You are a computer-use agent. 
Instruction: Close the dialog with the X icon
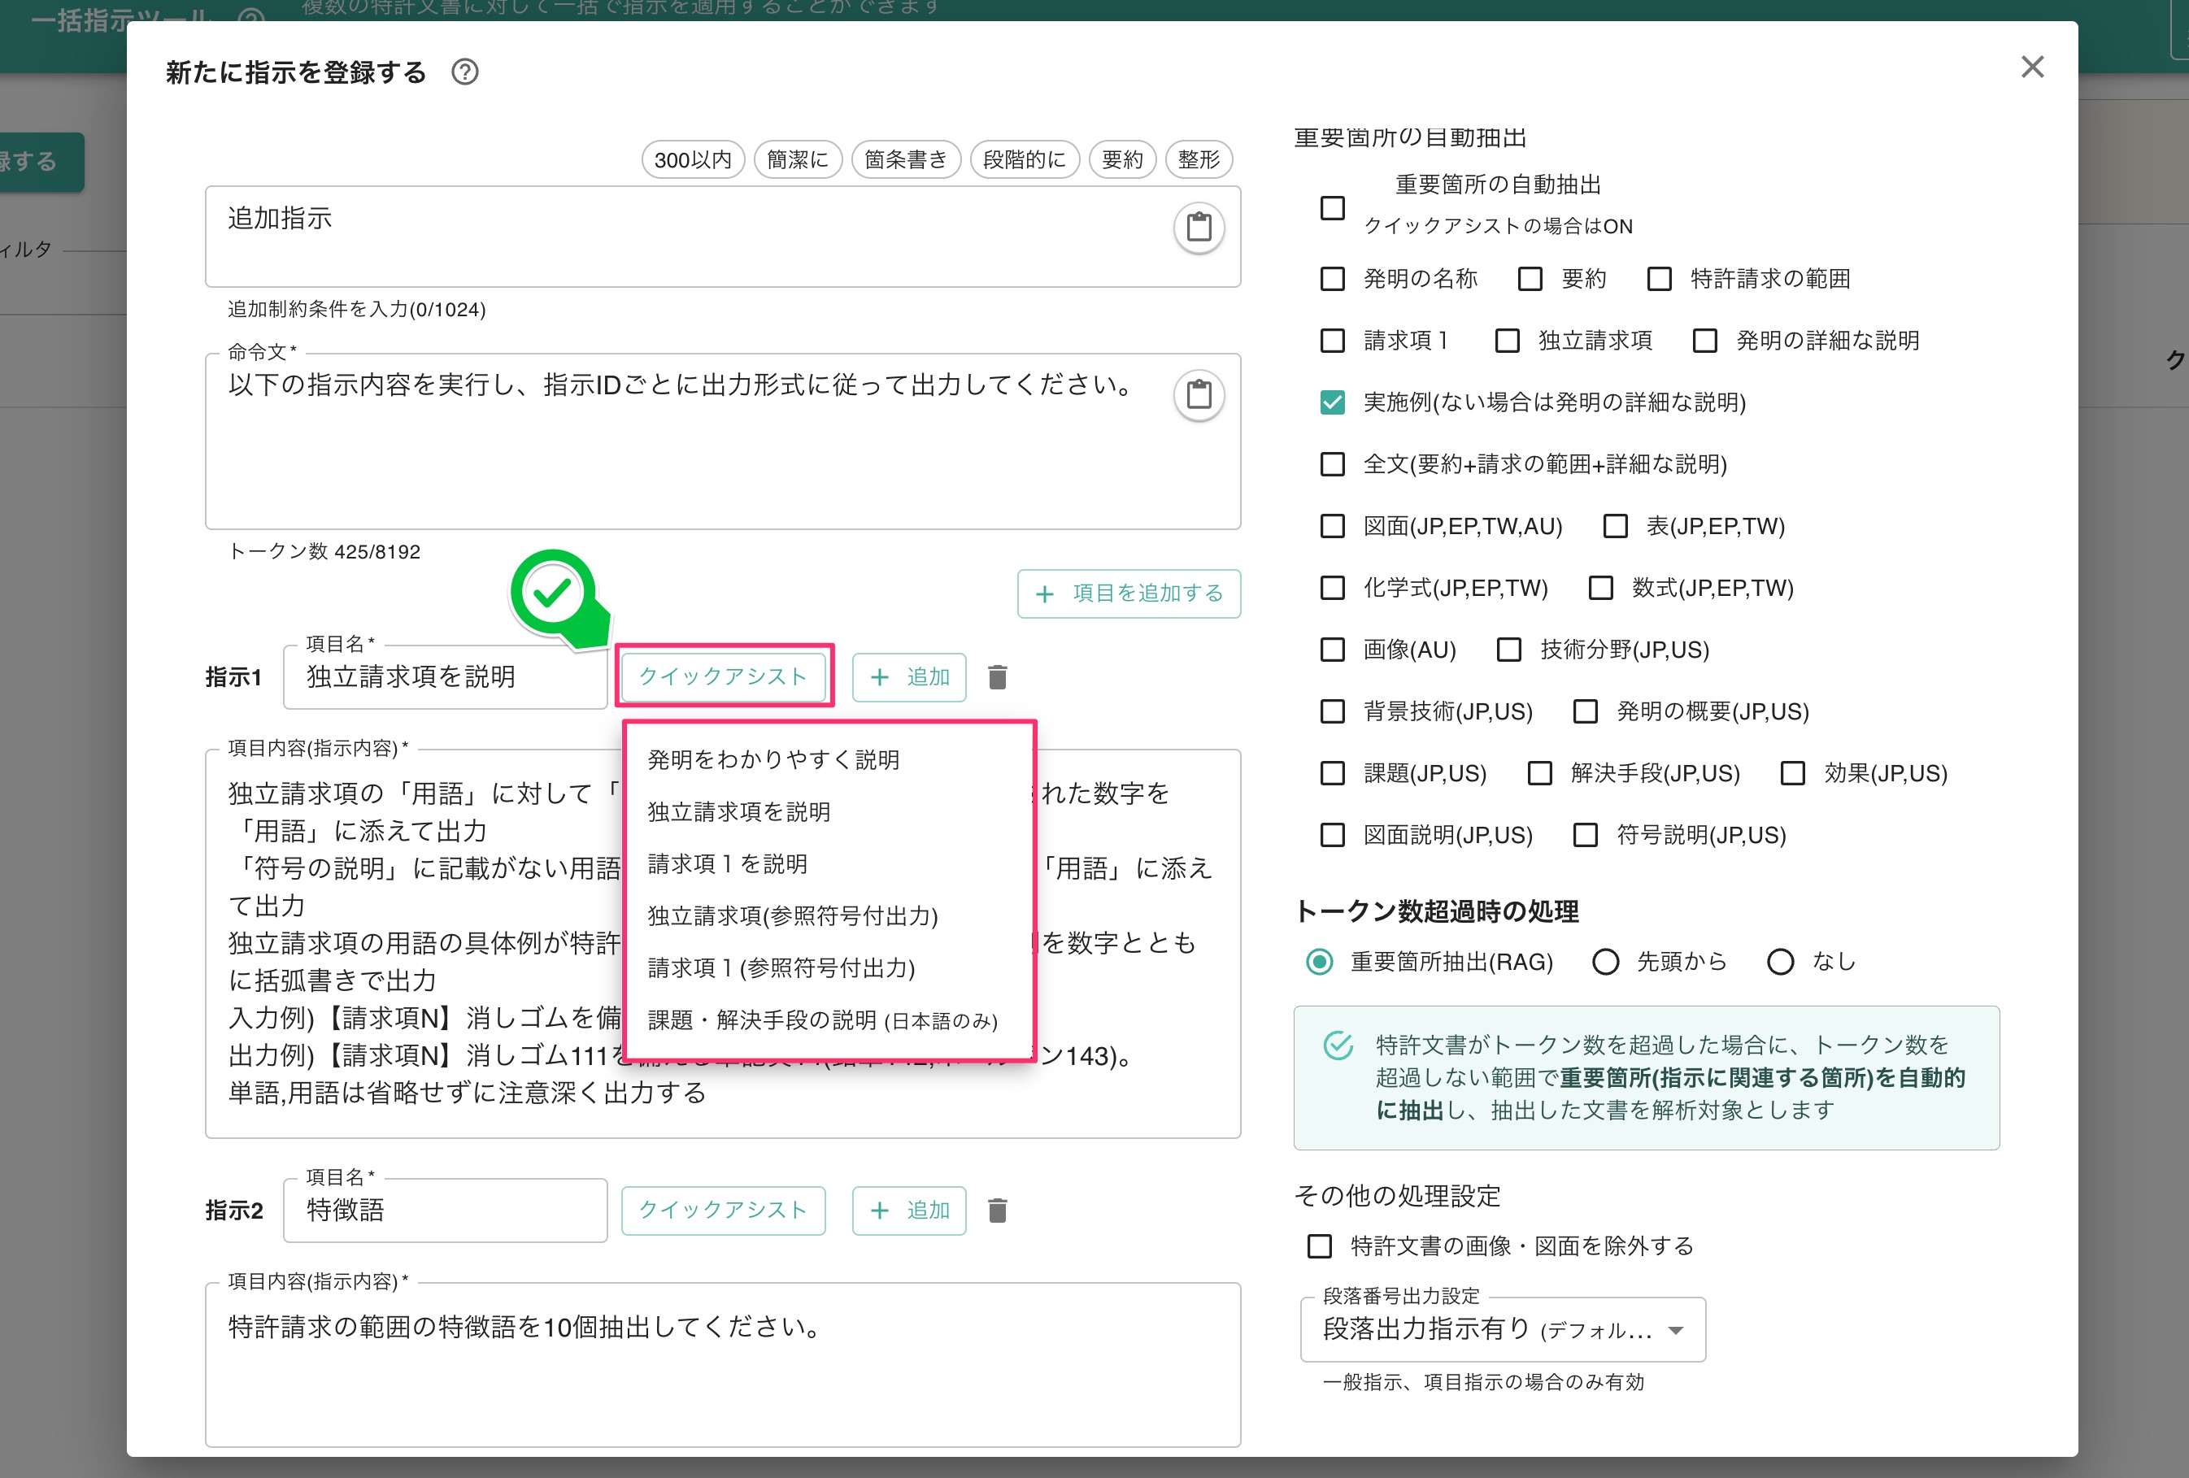[x=2032, y=67]
